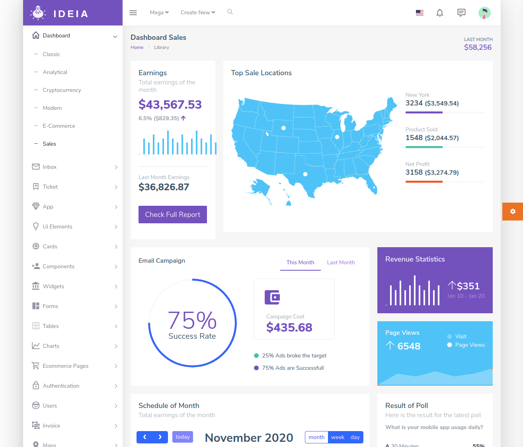Switch calendar to week view

(338, 437)
